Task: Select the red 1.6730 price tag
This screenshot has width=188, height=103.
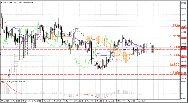Action: (183, 28)
